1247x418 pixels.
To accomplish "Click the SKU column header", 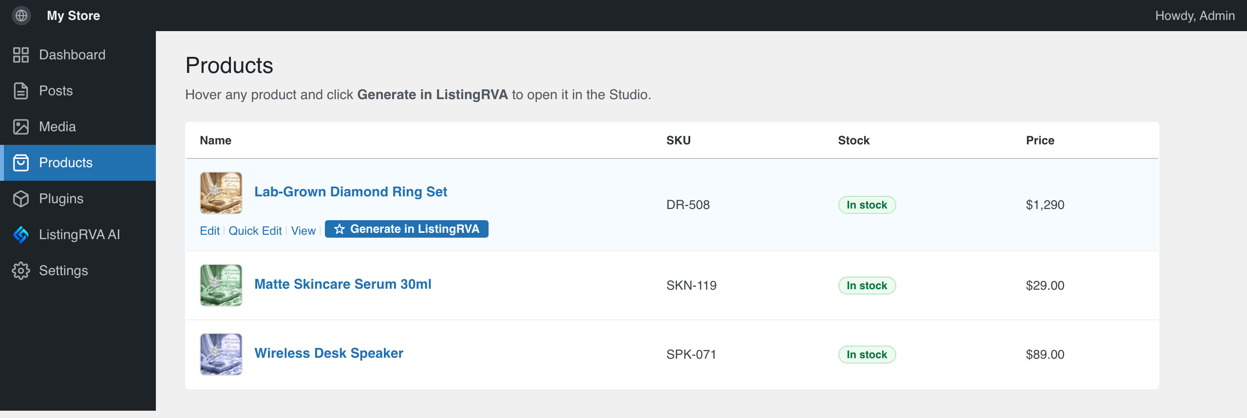I will 679,140.
